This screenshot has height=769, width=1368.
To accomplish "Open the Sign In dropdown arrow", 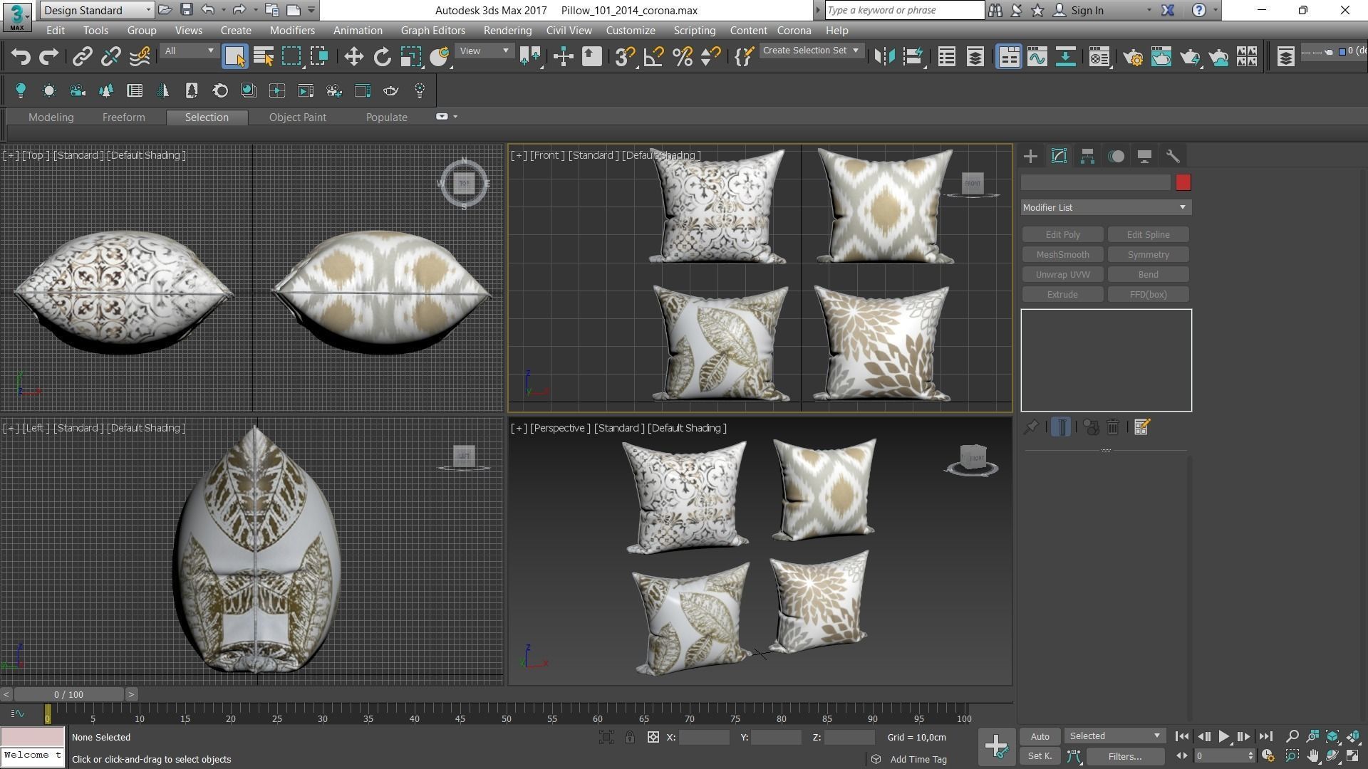I will click(x=1149, y=10).
